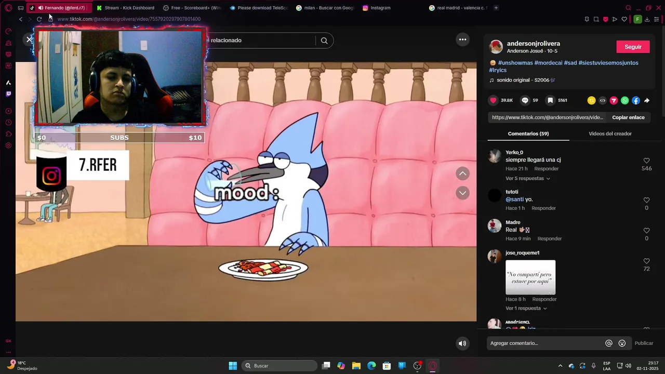Open the three-dots video options menu
665x374 pixels.
[462, 39]
